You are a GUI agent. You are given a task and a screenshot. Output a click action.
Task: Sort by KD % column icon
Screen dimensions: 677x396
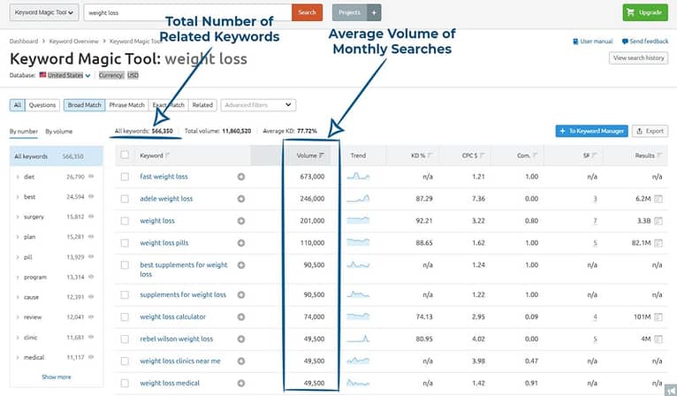430,156
